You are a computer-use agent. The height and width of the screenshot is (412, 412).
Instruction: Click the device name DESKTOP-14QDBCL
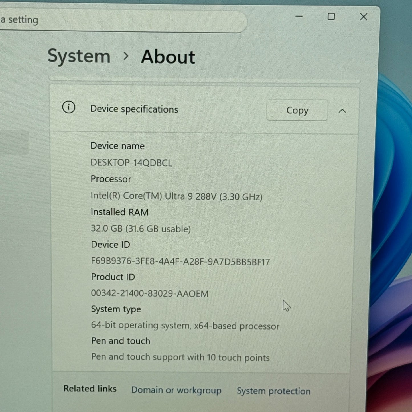point(131,163)
